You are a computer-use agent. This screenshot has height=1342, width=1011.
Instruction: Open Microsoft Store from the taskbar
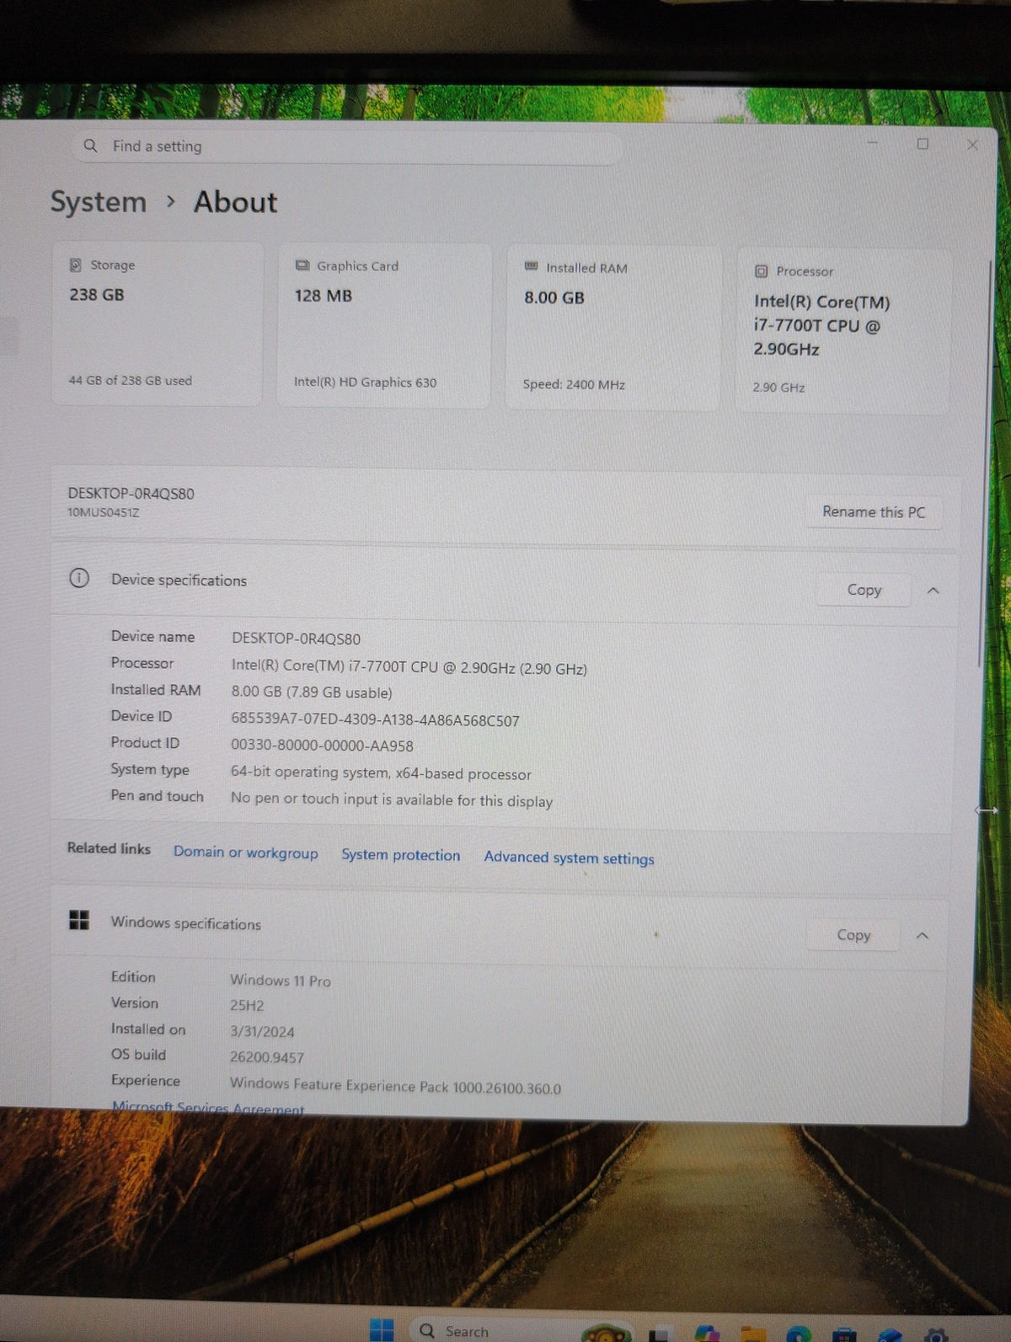[844, 1334]
